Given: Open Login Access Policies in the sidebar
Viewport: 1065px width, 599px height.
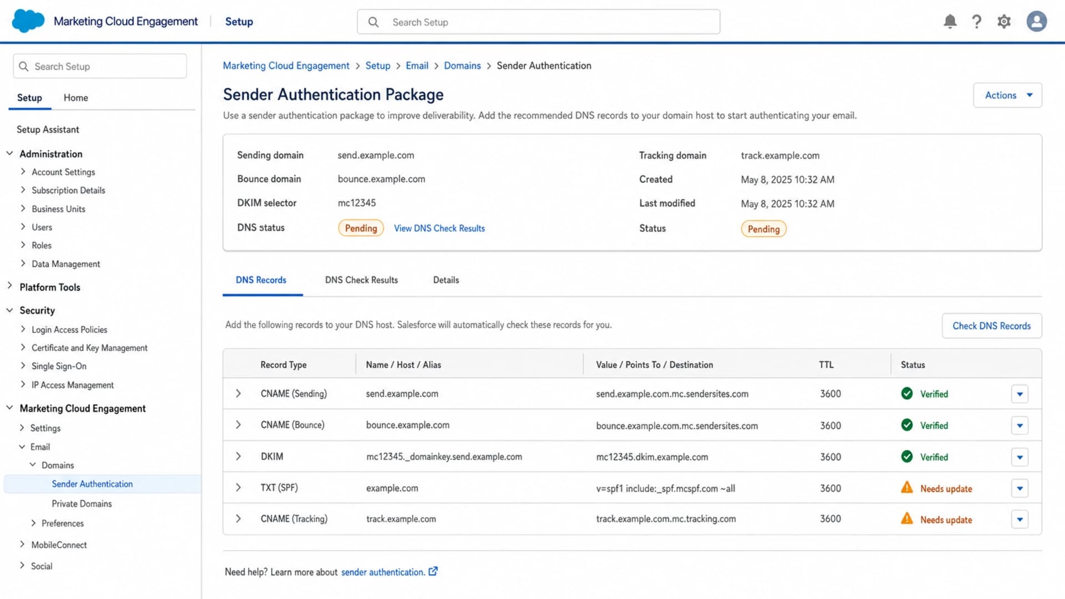Looking at the screenshot, I should pyautogui.click(x=69, y=330).
